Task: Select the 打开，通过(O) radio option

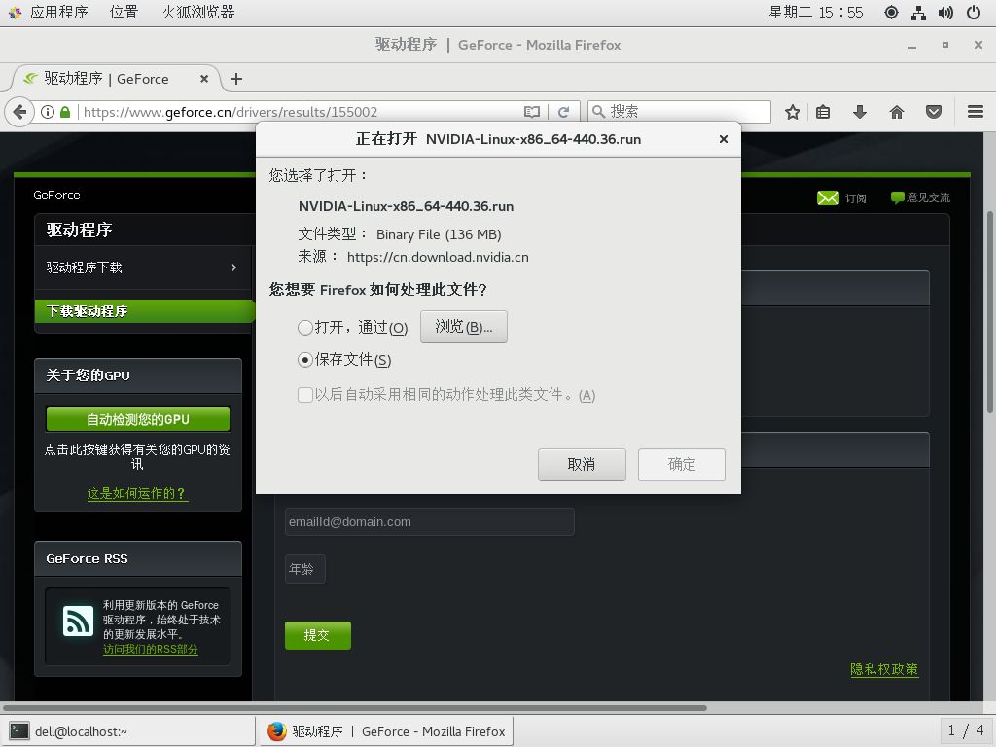Action: point(304,328)
